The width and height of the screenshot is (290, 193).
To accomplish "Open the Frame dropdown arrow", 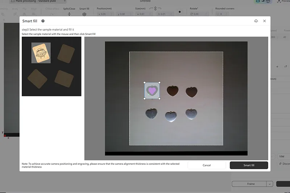I will [269, 184].
